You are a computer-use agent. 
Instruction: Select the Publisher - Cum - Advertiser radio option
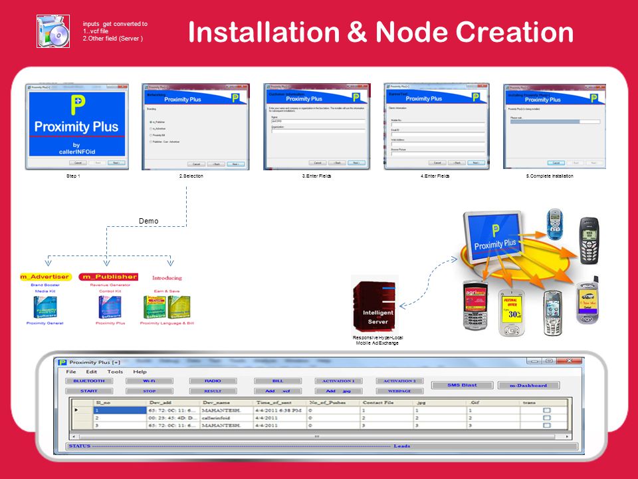(x=151, y=142)
